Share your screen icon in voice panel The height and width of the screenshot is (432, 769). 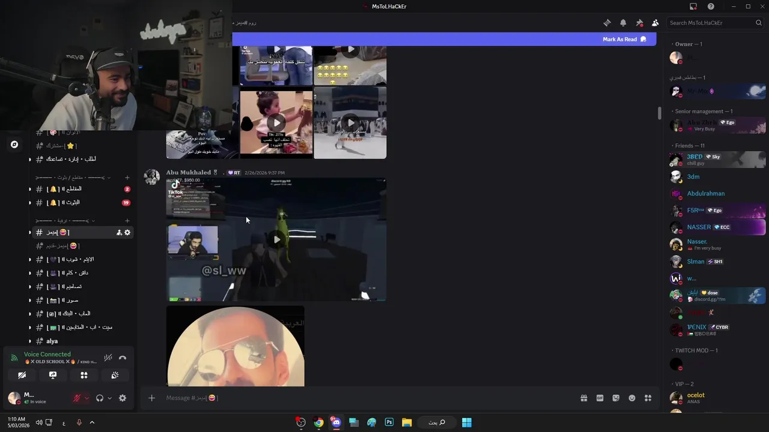pos(53,375)
